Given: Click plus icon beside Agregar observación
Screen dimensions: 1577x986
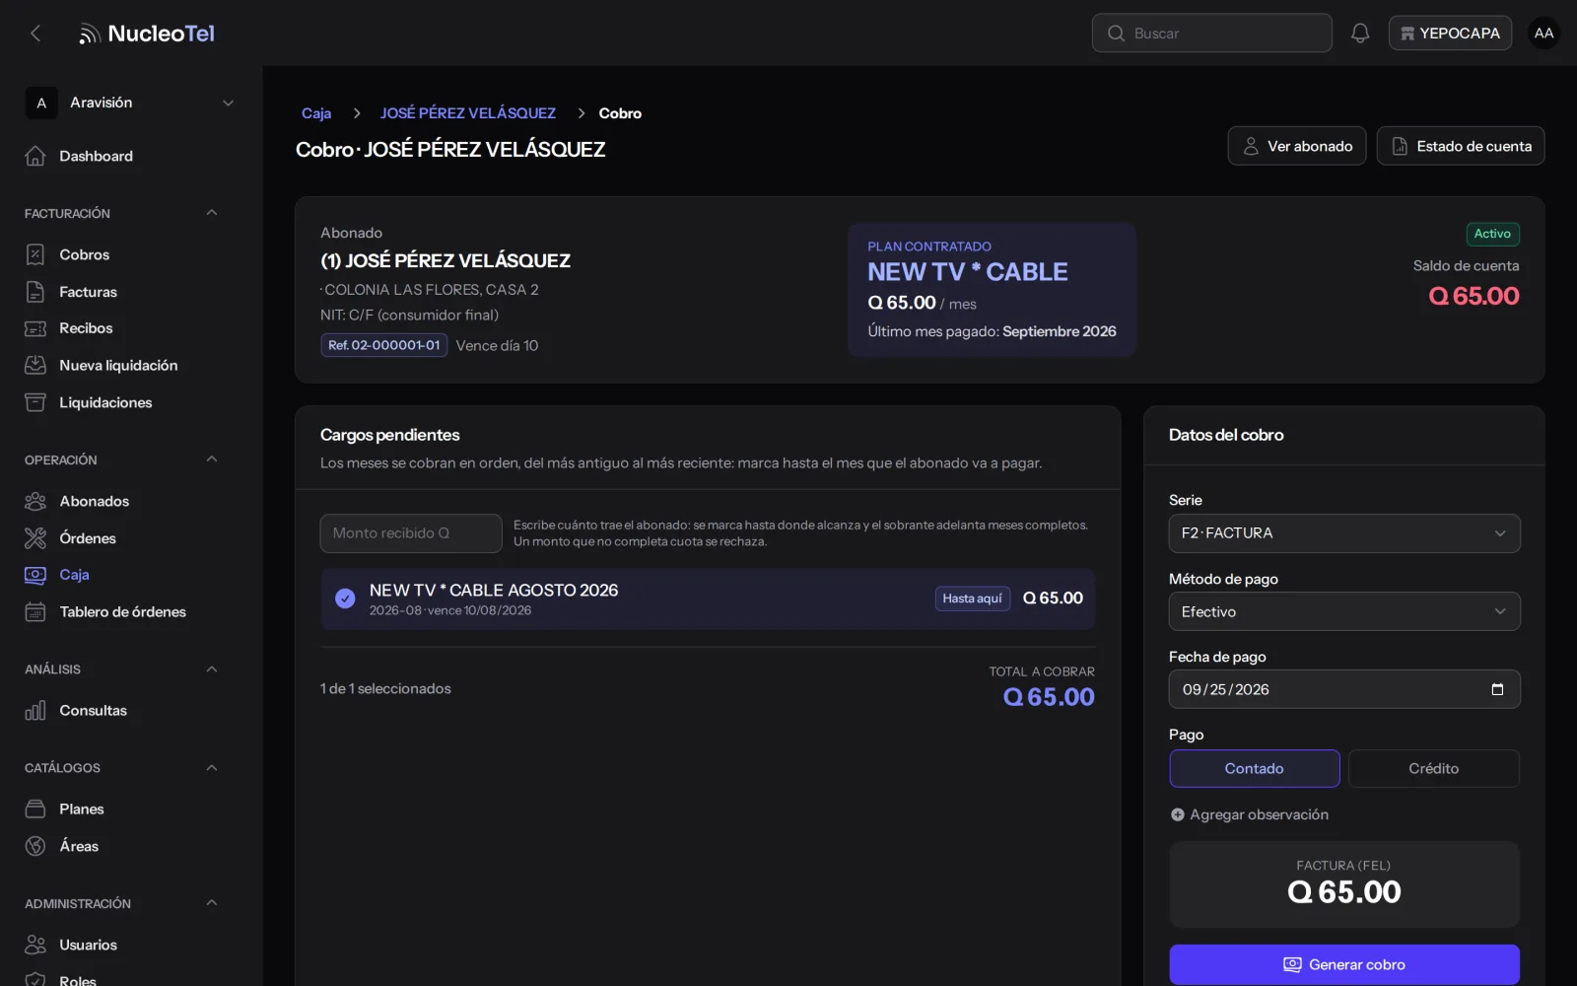Looking at the screenshot, I should coord(1177,814).
